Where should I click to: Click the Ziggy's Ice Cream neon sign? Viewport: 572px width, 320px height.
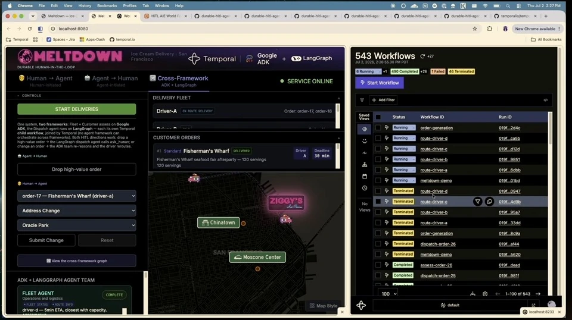287,202
